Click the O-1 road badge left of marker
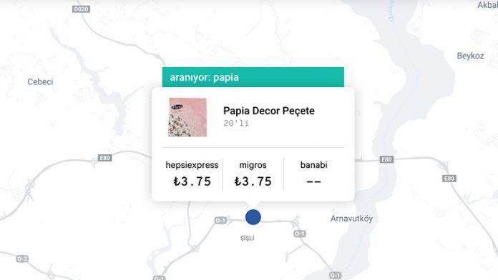498x280 pixels. point(220,220)
